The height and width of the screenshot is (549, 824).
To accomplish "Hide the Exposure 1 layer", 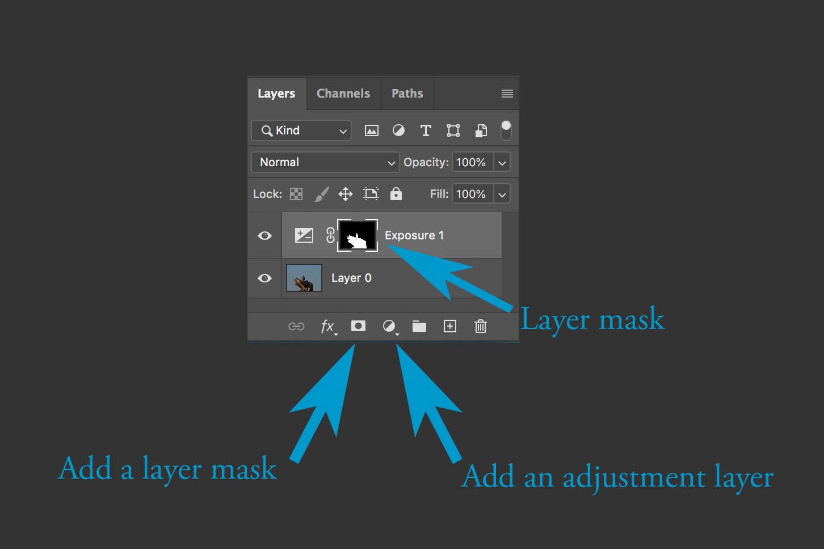I will [x=264, y=235].
